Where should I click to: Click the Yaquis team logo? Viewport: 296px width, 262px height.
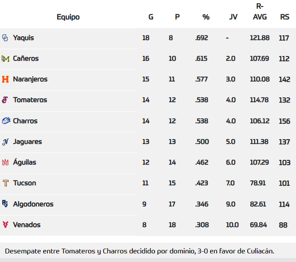(5, 38)
